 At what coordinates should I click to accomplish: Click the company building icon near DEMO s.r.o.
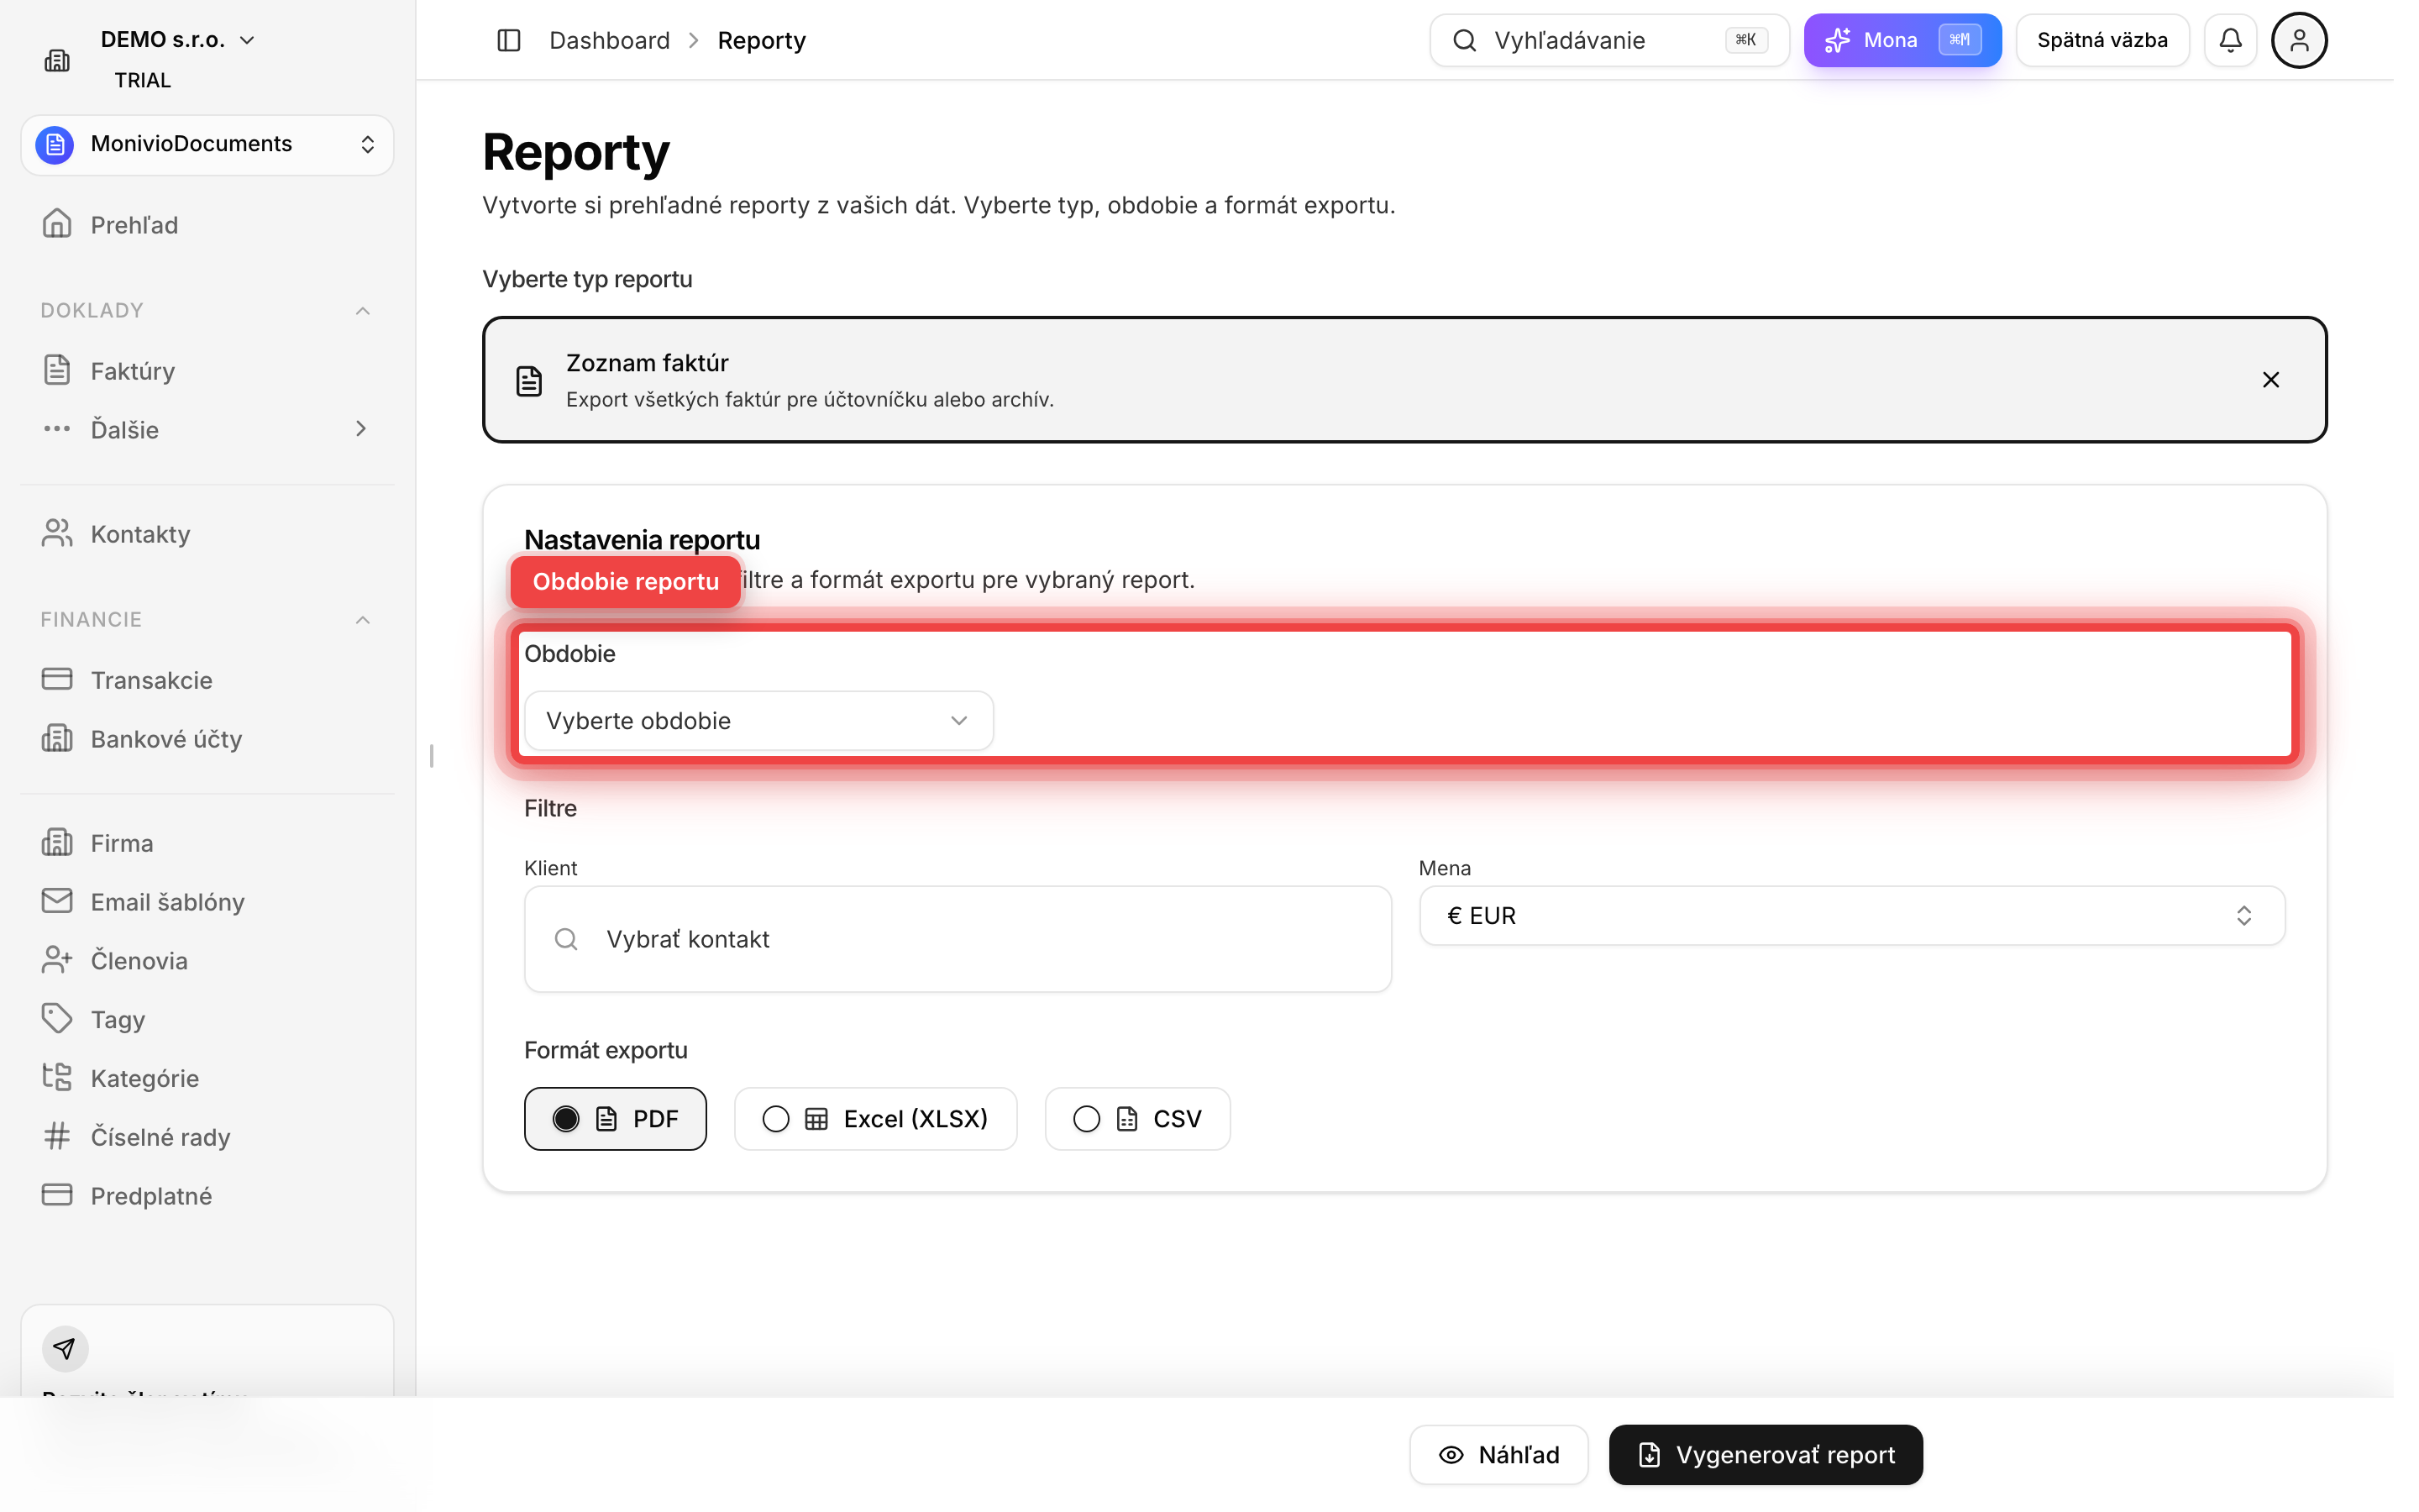(x=57, y=60)
